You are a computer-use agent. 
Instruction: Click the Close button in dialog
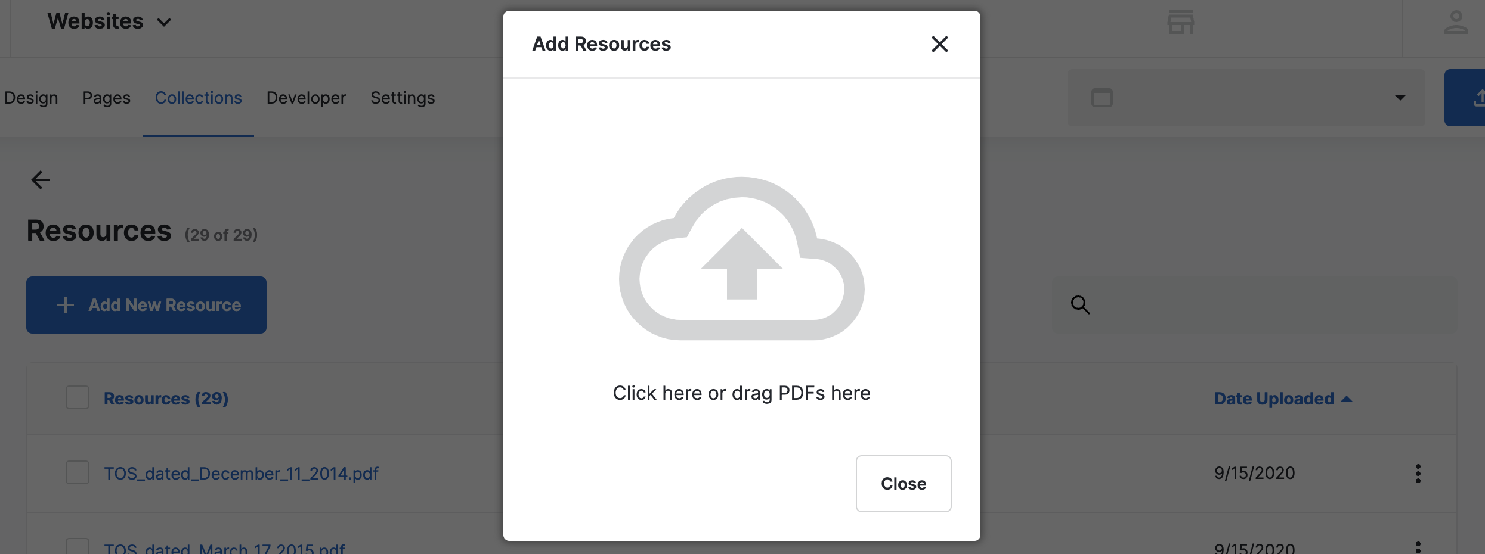click(x=903, y=484)
